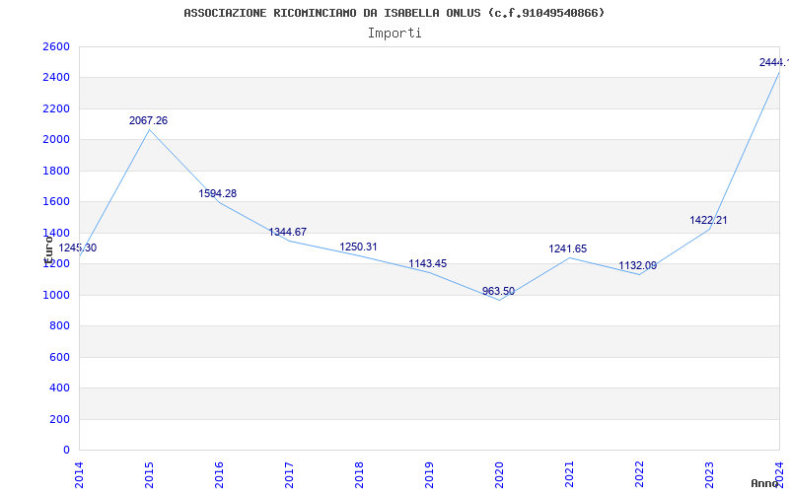Select the Importi subtitle
Screen dimensions: 789x493
[x=394, y=34]
